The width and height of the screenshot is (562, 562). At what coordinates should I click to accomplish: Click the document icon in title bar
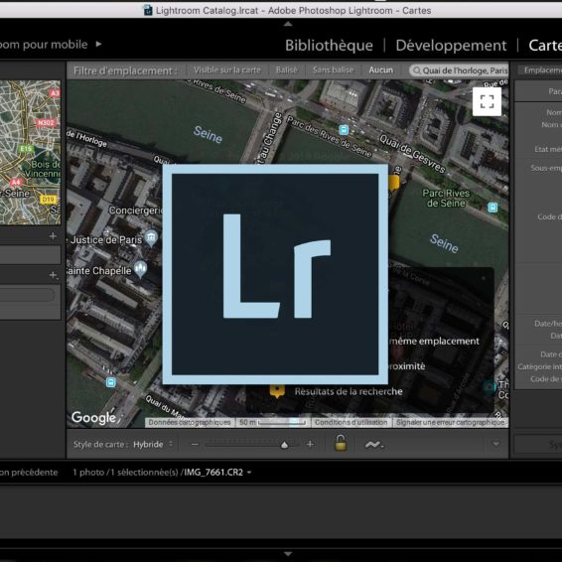(x=148, y=10)
